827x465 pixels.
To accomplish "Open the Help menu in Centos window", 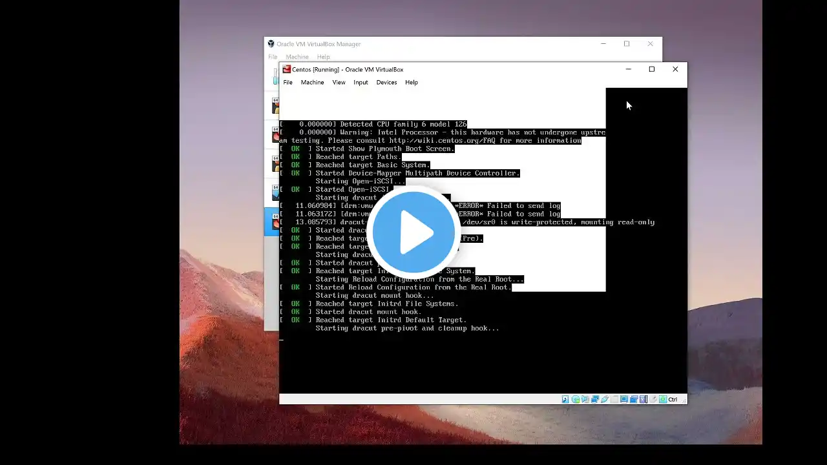I will [412, 83].
